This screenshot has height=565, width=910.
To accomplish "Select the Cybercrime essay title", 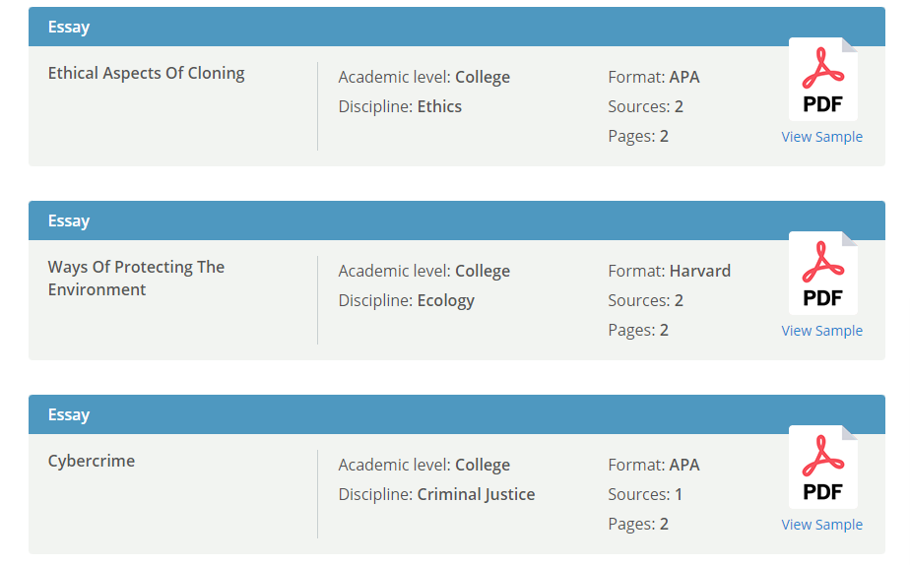I will click(x=92, y=461).
